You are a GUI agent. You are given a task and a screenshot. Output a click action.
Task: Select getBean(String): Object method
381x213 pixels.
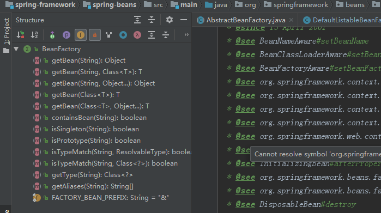88,60
